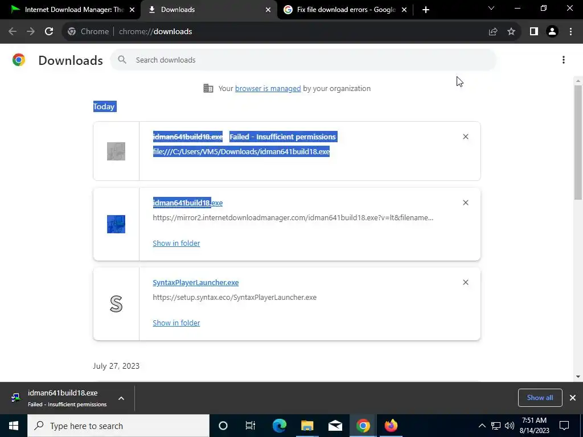Open clock showing 7:51 AM
This screenshot has width=583, height=437.
coord(534,426)
